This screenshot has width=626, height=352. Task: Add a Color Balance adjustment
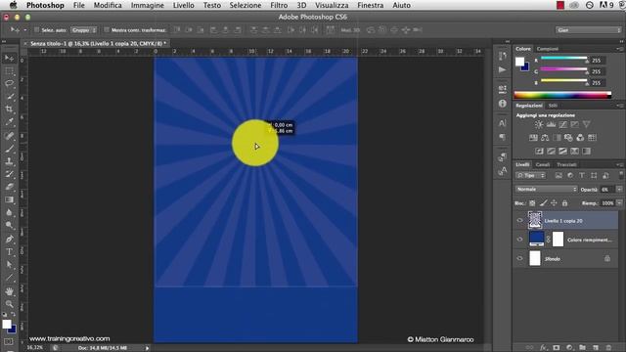point(545,138)
